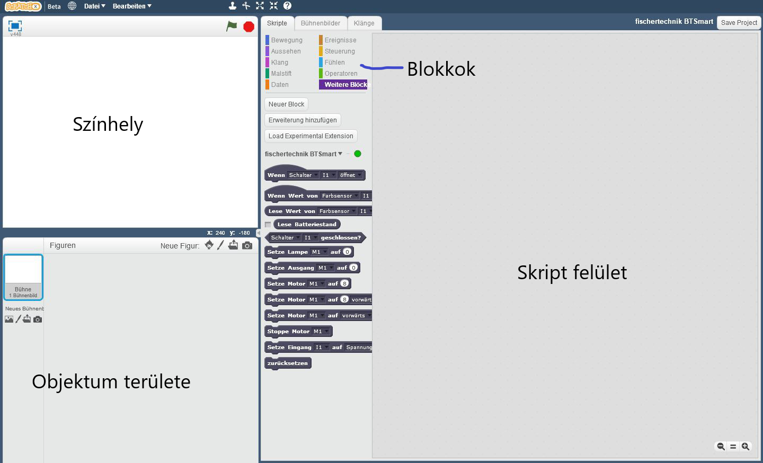Screen dimensions: 763x463
Task: Click the help question mark icon
Action: [287, 6]
